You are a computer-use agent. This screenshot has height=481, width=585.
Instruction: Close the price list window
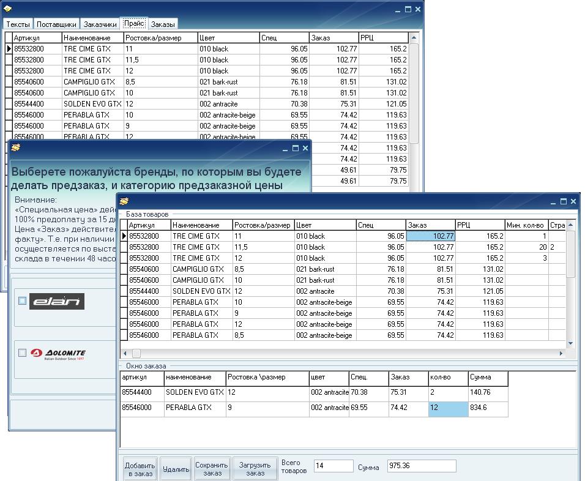tap(418, 9)
